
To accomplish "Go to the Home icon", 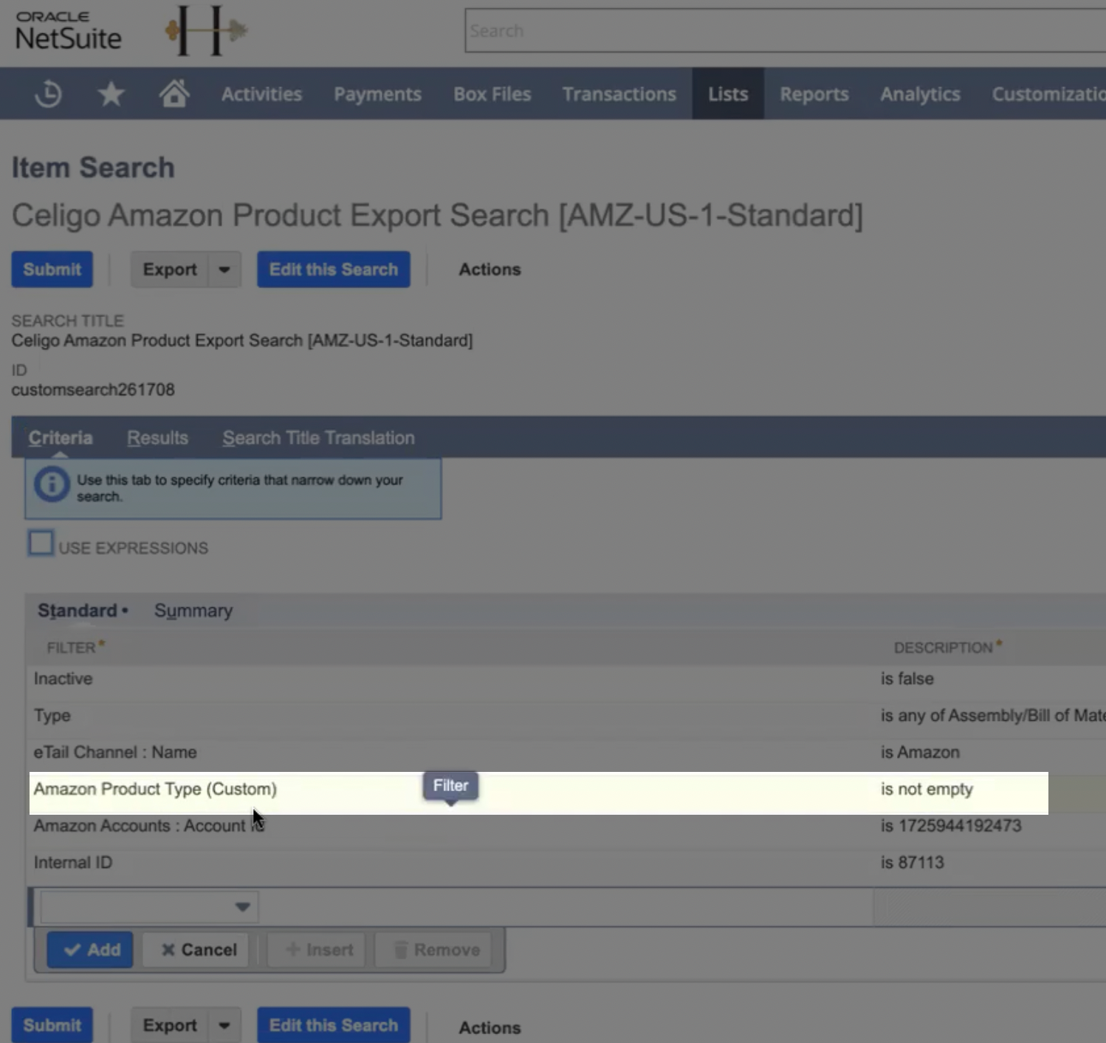I will pos(174,93).
